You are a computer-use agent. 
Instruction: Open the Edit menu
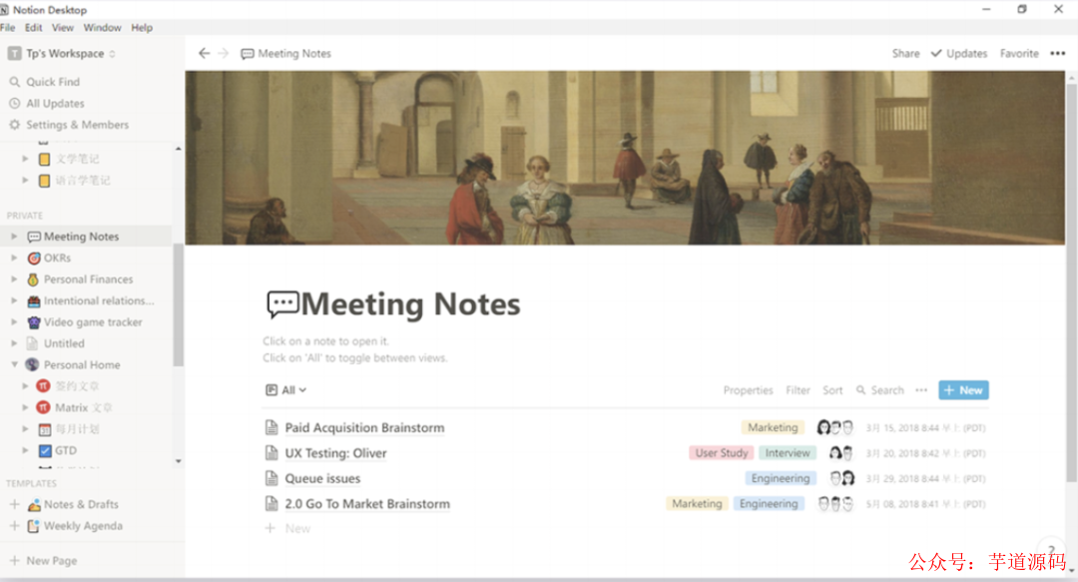coord(33,28)
